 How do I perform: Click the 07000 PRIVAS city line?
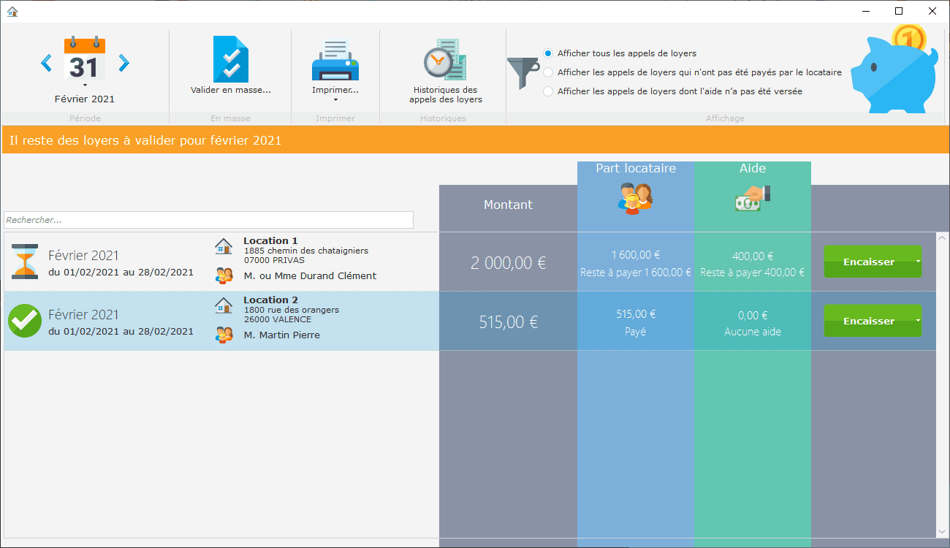click(x=275, y=260)
